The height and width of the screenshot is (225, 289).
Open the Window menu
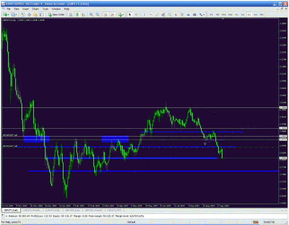point(56,9)
